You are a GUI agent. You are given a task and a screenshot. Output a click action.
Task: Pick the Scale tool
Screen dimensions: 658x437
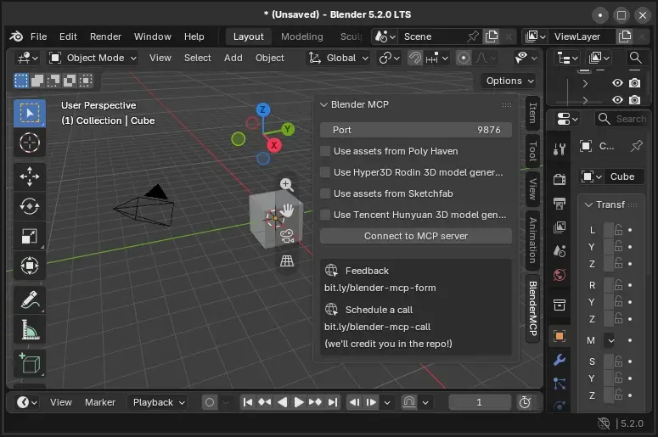click(x=30, y=236)
